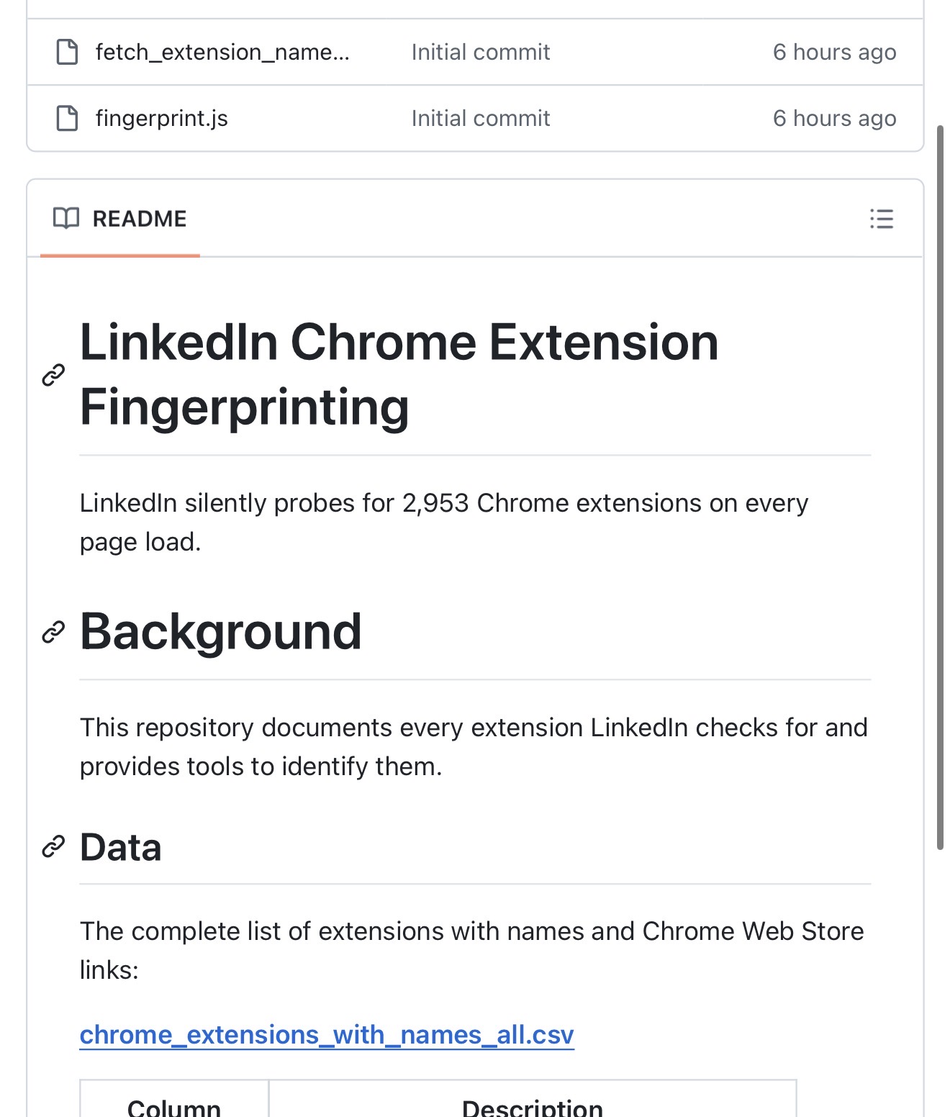Click the Data section heading
This screenshot has height=1117, width=950.
pos(121,847)
